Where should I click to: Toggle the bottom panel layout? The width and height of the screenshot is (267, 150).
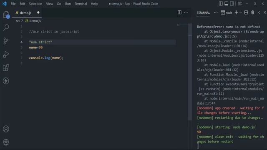pyautogui.click(x=226, y=4)
